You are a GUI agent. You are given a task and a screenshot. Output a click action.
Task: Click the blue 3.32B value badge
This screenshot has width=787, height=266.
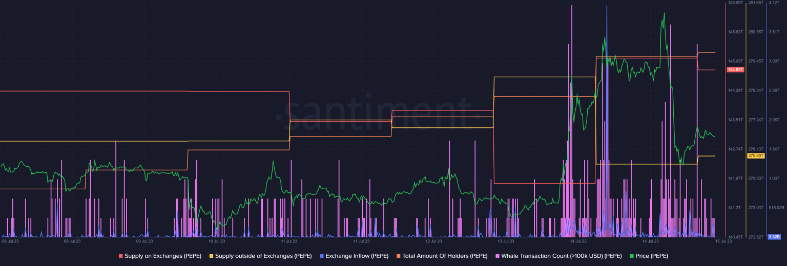click(x=774, y=237)
